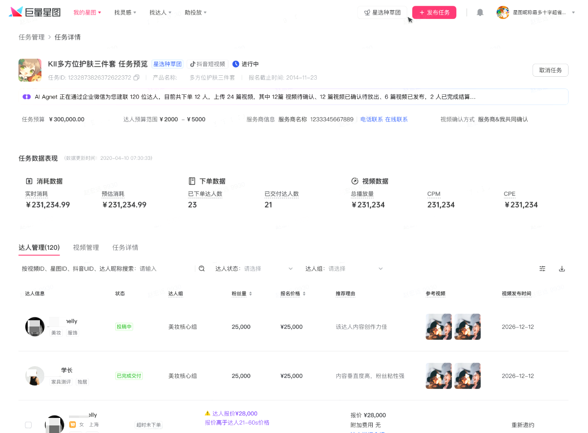Image resolution: width=588 pixels, height=433 pixels.
Task: Switch to the 视频管理 tab
Action: (x=86, y=247)
